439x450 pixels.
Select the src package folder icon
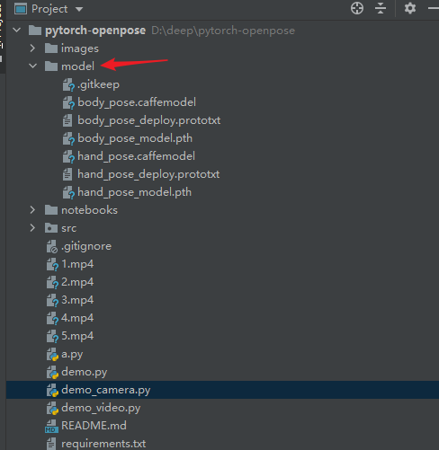tap(51, 228)
